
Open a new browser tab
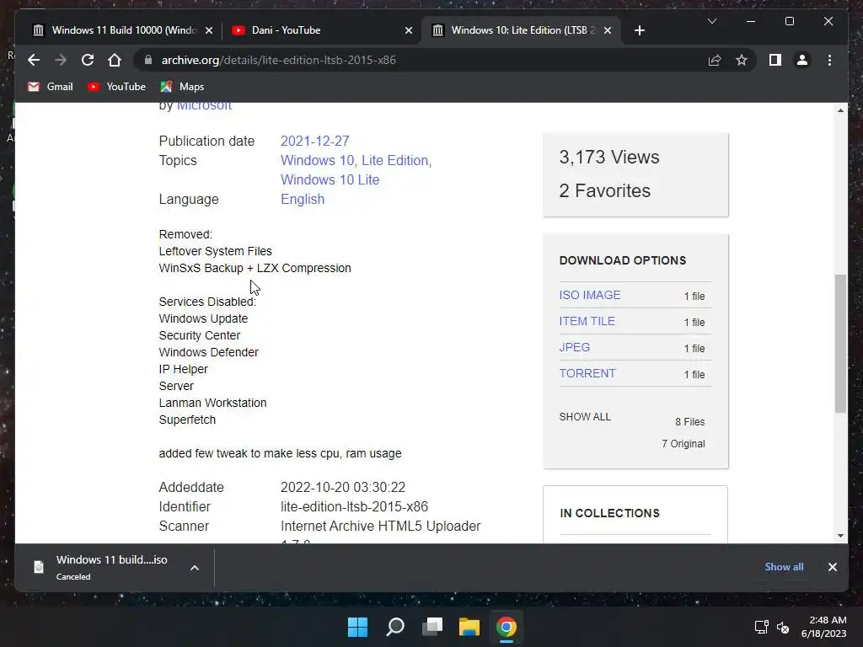[639, 30]
